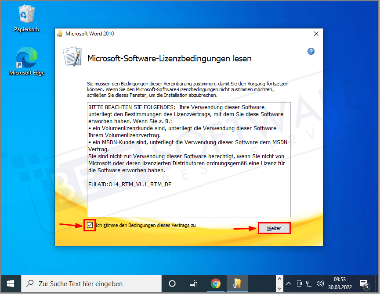Viewport: 380px width, 294px height.
Task: Open the clock showing 09:53
Action: click(x=339, y=283)
